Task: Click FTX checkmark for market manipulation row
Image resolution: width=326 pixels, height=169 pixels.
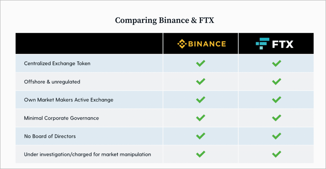Action: [277, 154]
